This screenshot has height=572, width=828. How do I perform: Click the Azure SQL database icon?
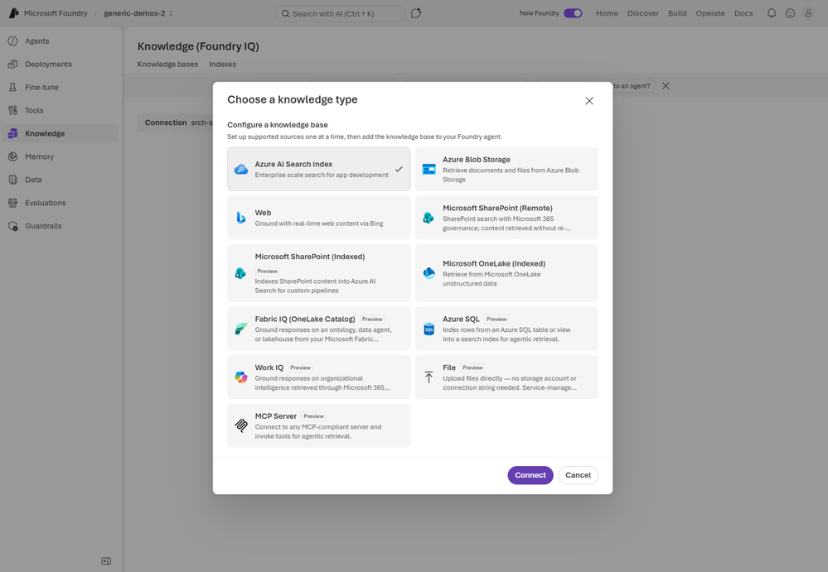429,329
